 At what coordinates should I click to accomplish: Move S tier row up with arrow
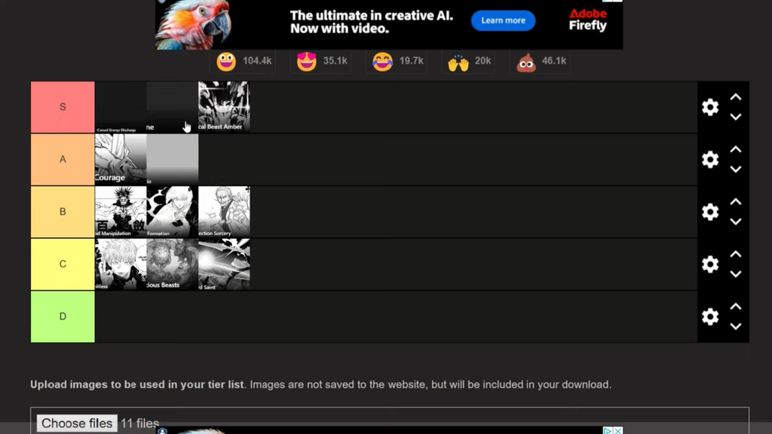click(x=736, y=97)
